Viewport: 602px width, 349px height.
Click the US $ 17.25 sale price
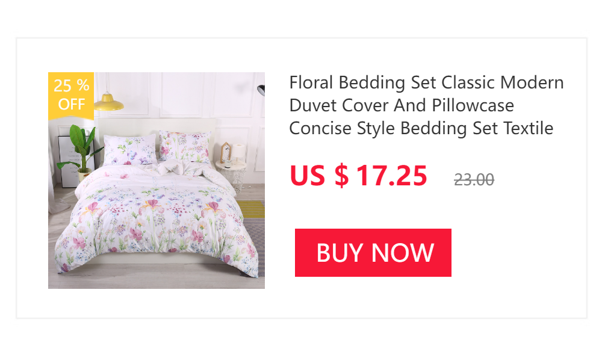[x=358, y=176]
